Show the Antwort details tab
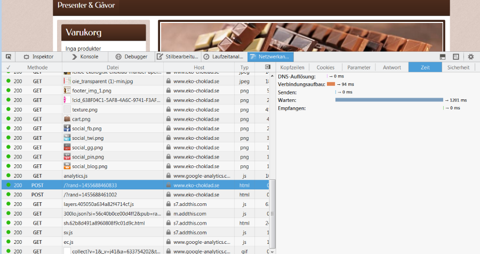Screen dimensions: 480x254 point(392,67)
